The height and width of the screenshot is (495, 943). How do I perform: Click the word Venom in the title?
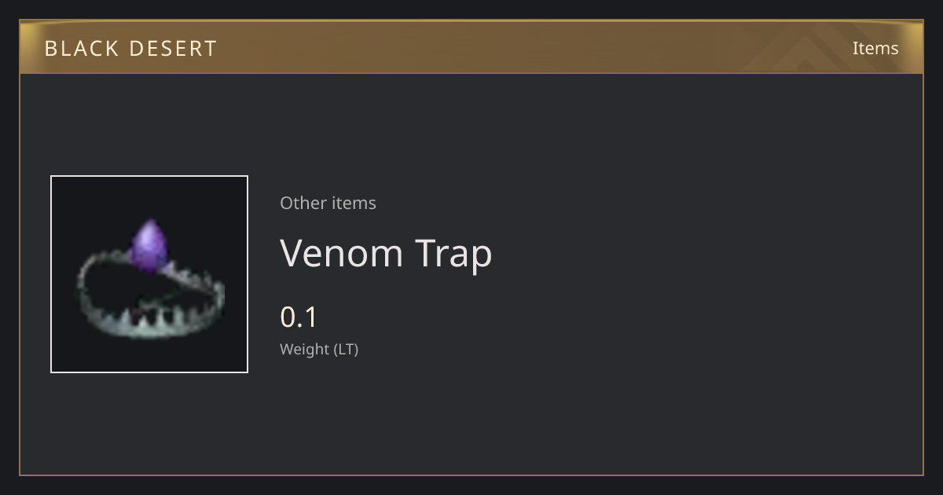[342, 253]
